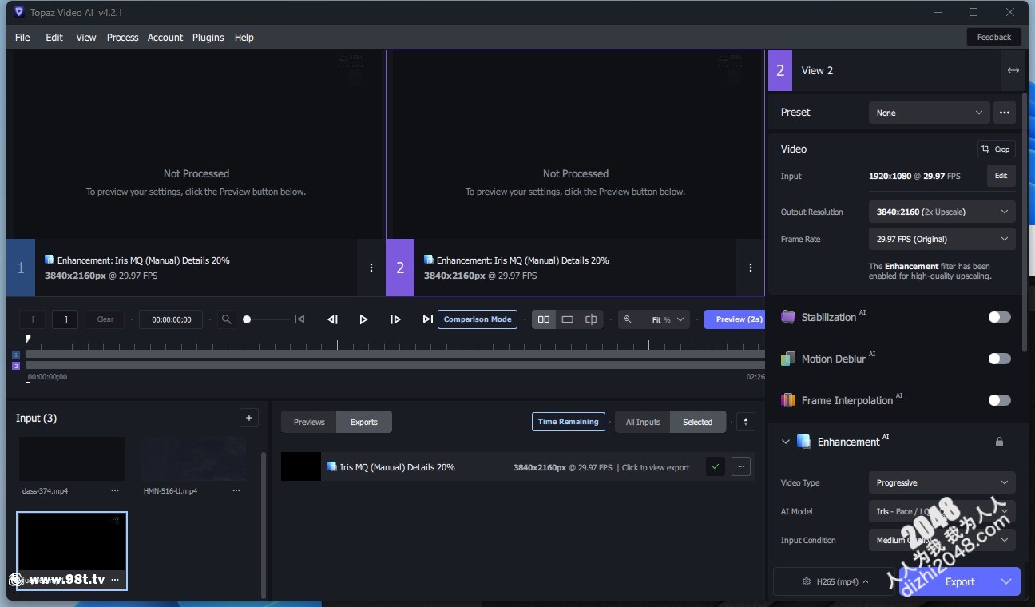This screenshot has height=607, width=1035.
Task: Open three-dot options for view 1
Action: [371, 268]
